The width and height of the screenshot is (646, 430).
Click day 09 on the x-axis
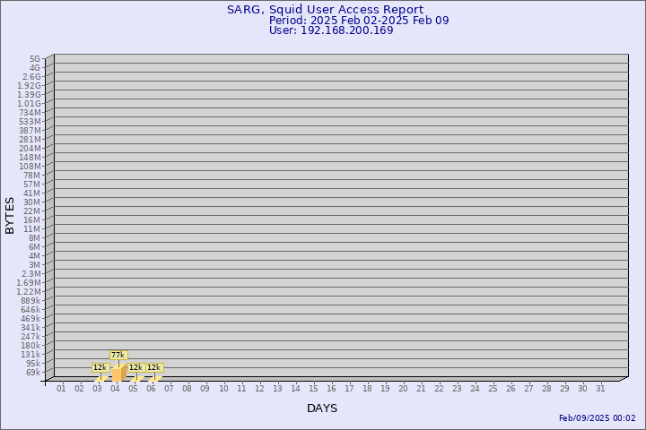(205, 388)
